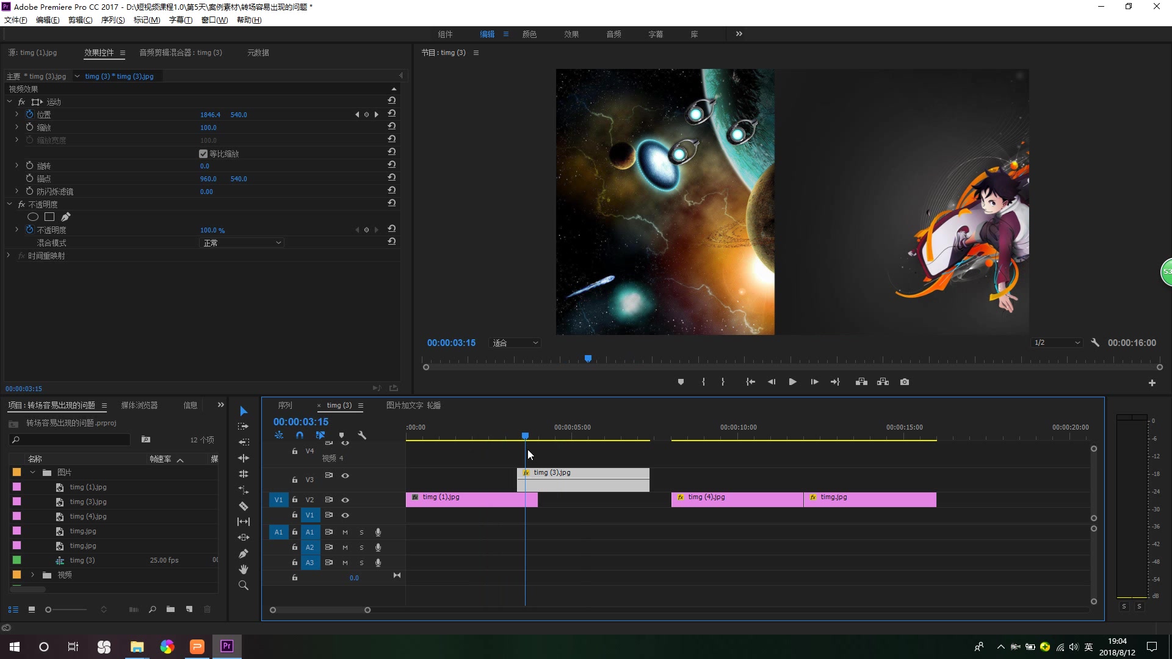Create ellipse opacity mask

click(33, 217)
